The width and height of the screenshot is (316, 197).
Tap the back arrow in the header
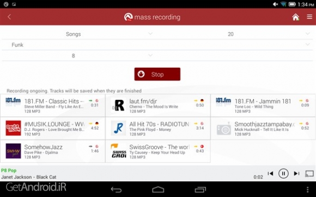click(x=9, y=17)
